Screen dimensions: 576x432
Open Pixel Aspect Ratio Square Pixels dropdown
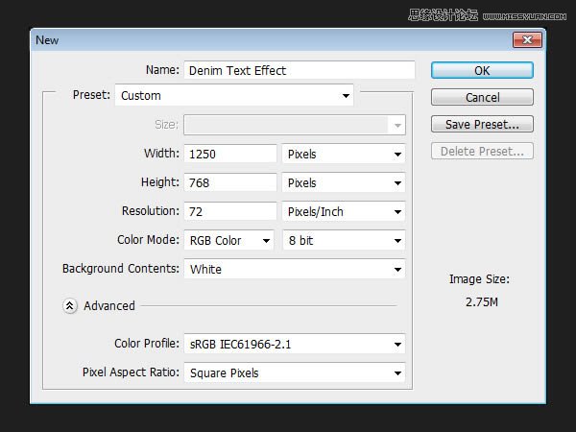295,373
